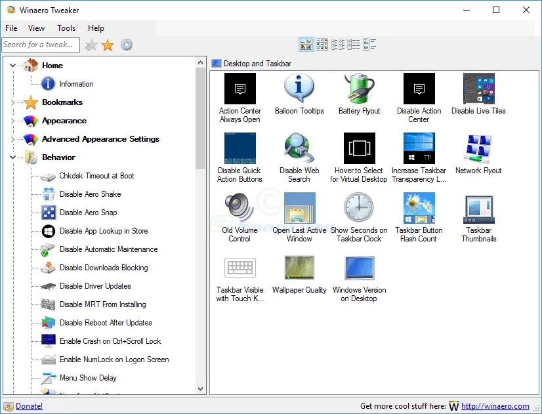Open the Network Flyout tweak
Screen dimensions: 542x414
[x=479, y=154]
